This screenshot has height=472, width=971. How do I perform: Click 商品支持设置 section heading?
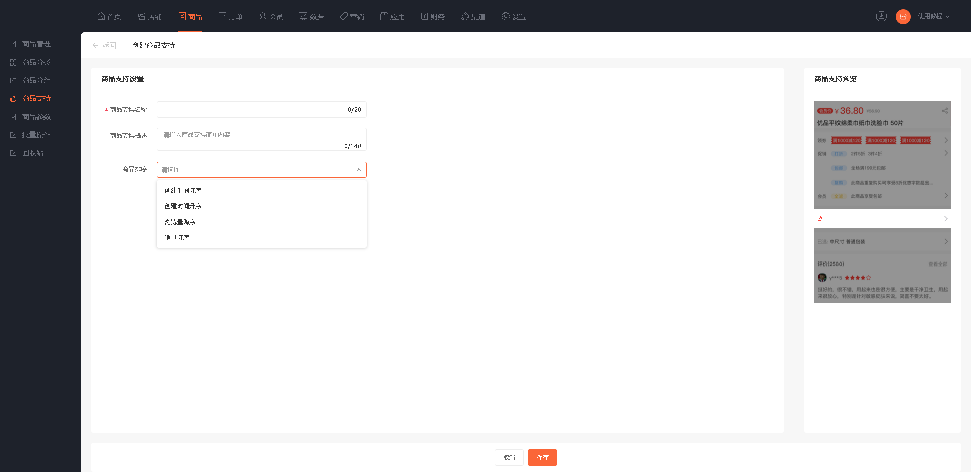pyautogui.click(x=122, y=79)
